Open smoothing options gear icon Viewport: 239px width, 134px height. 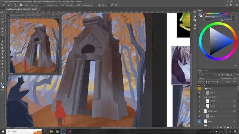(99, 5)
